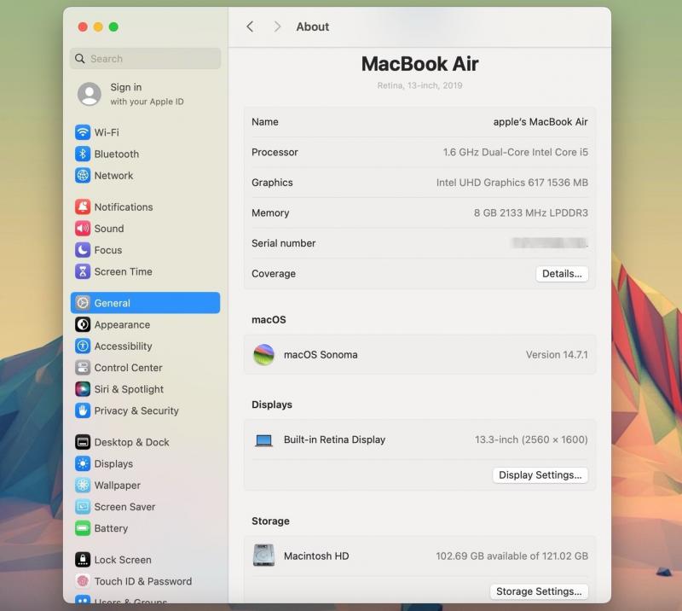Viewport: 682px width, 611px height.
Task: Click the General gear icon
Action: [x=83, y=303]
